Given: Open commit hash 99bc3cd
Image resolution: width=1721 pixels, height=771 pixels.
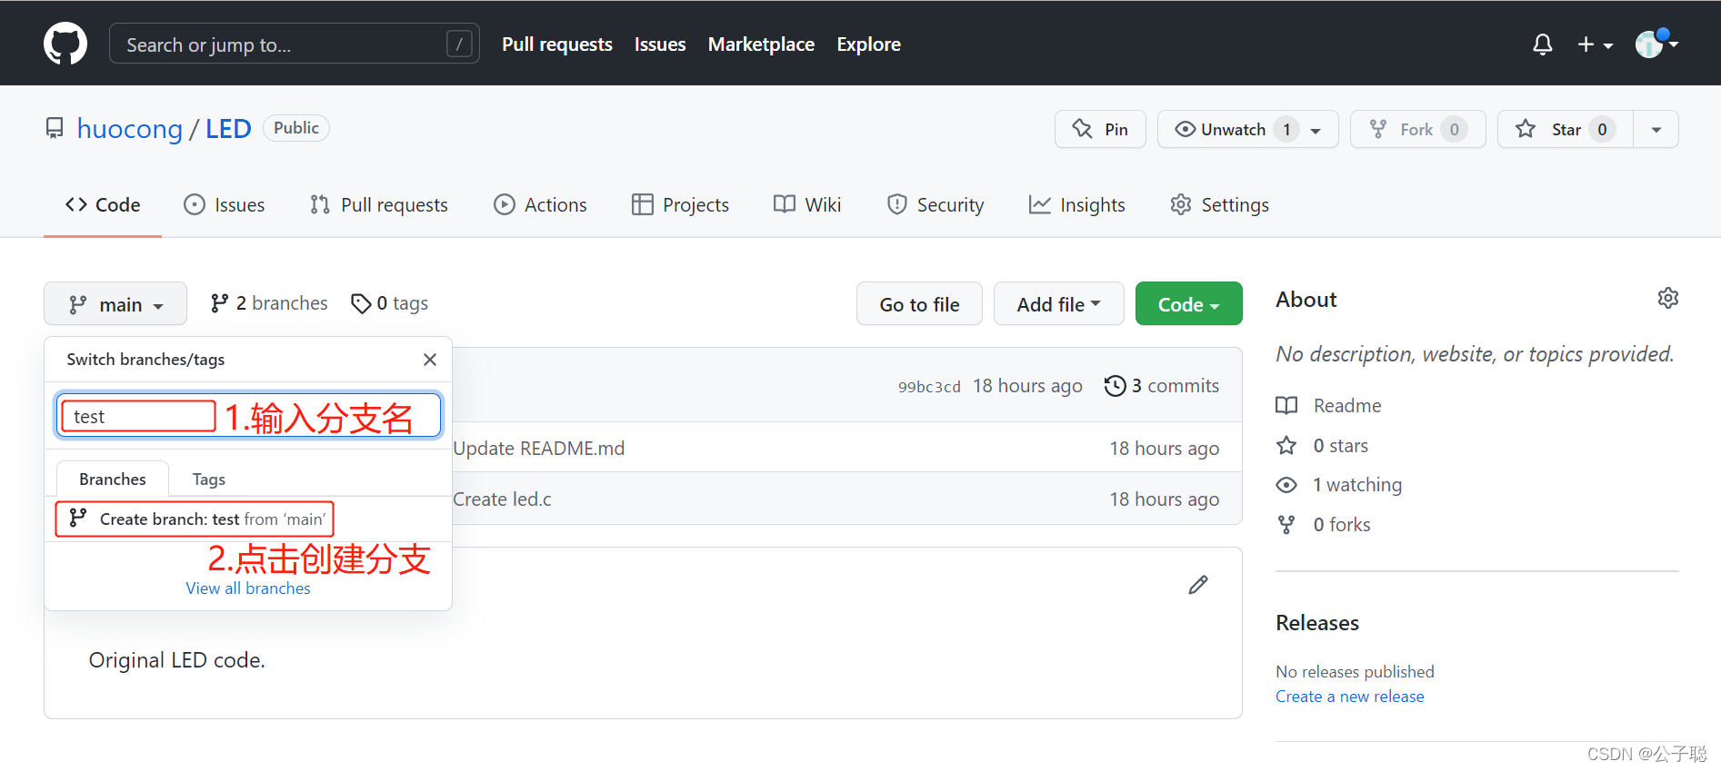Looking at the screenshot, I should pos(929,387).
